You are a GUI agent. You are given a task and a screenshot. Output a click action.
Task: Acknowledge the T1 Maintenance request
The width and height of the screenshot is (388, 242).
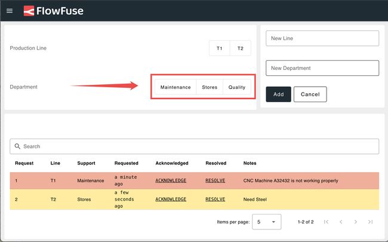click(171, 180)
